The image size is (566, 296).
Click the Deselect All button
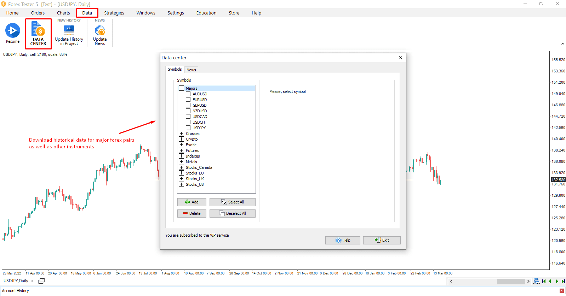click(x=233, y=213)
